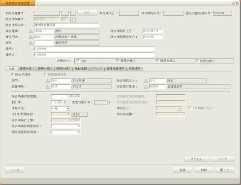Switch to the 会計 tab
The image size is (241, 185).
tap(11, 69)
